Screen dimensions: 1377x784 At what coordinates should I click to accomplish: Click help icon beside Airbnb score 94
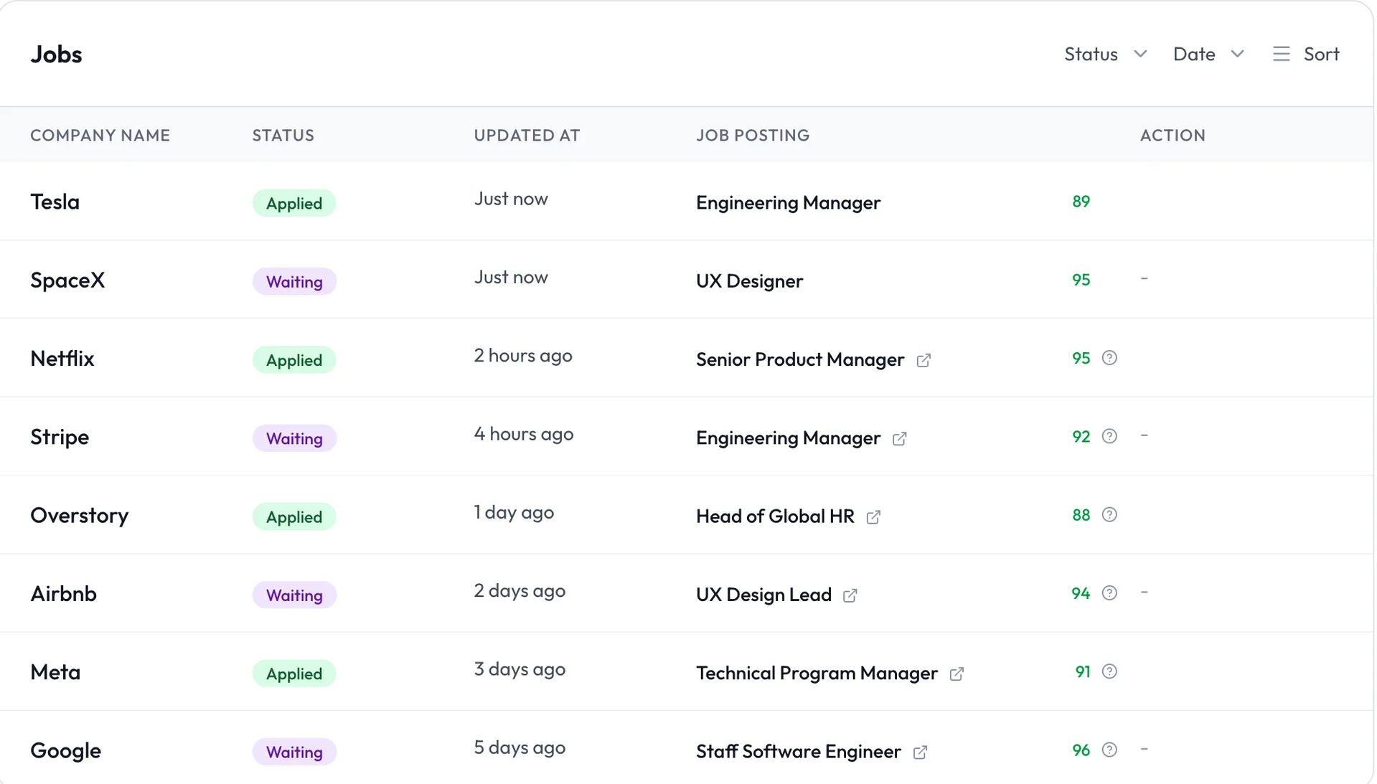coord(1109,593)
